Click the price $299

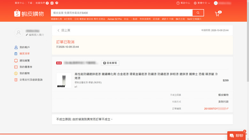click(x=225, y=80)
